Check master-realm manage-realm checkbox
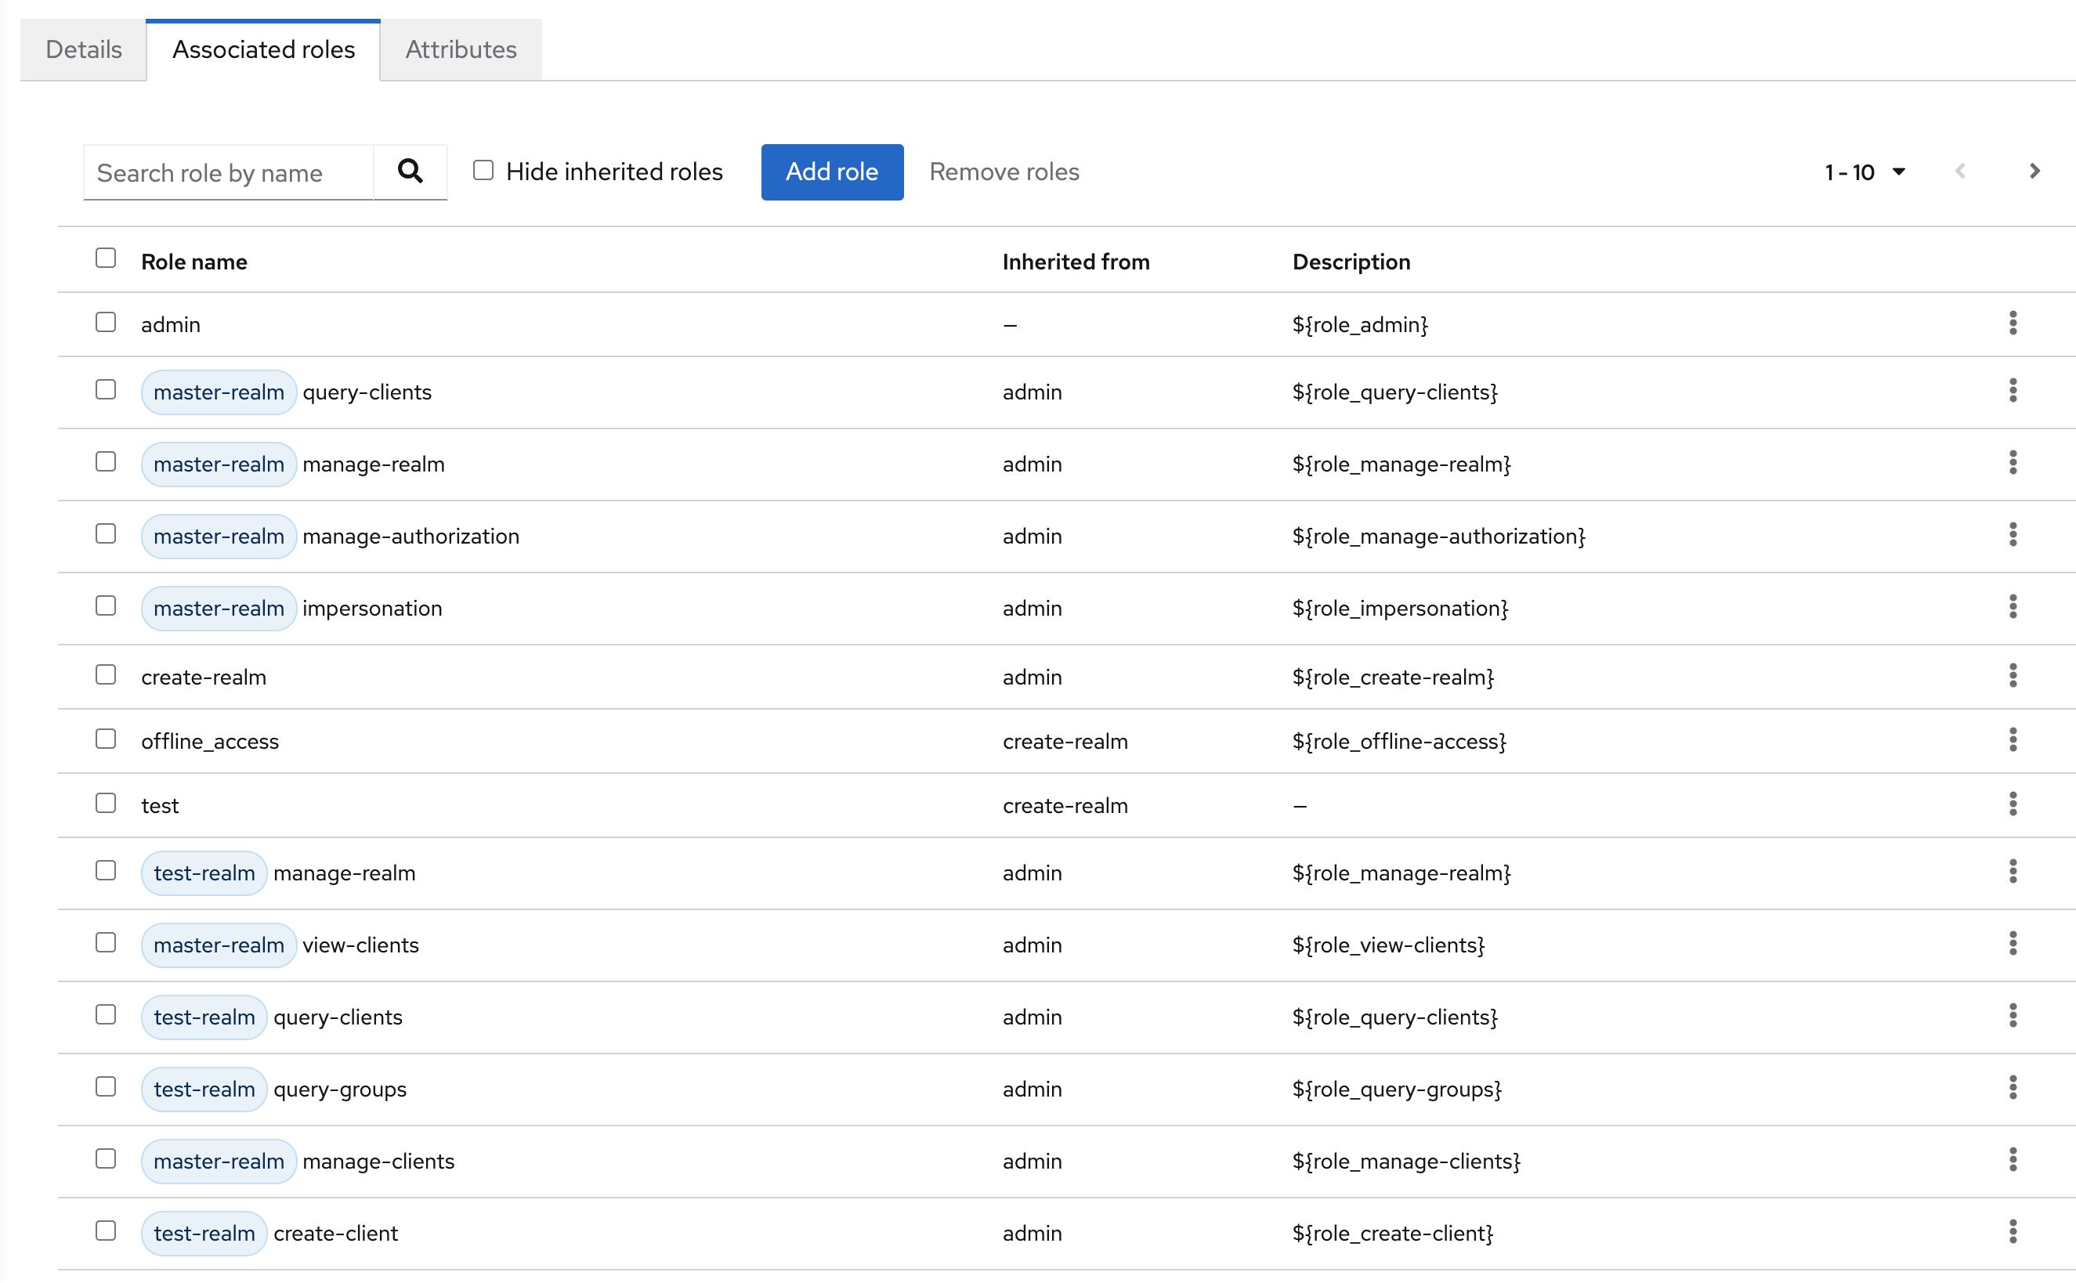The width and height of the screenshot is (2076, 1283). tap(105, 462)
